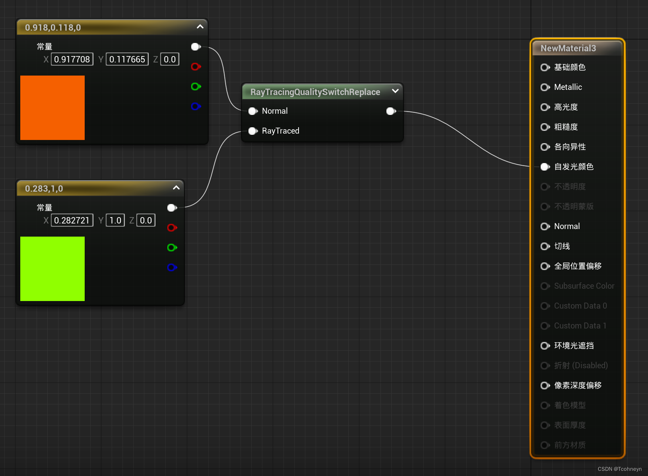Click the disabled Subsurface Color pin
Screen dimensions: 648x476
[545, 286]
